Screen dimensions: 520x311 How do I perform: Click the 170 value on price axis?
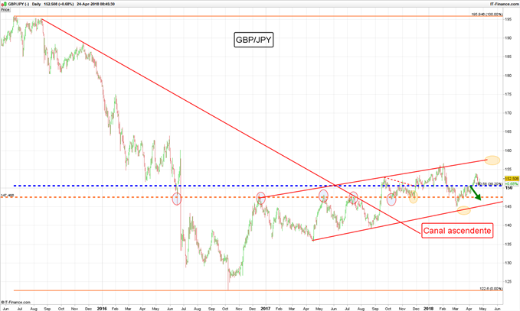point(508,113)
